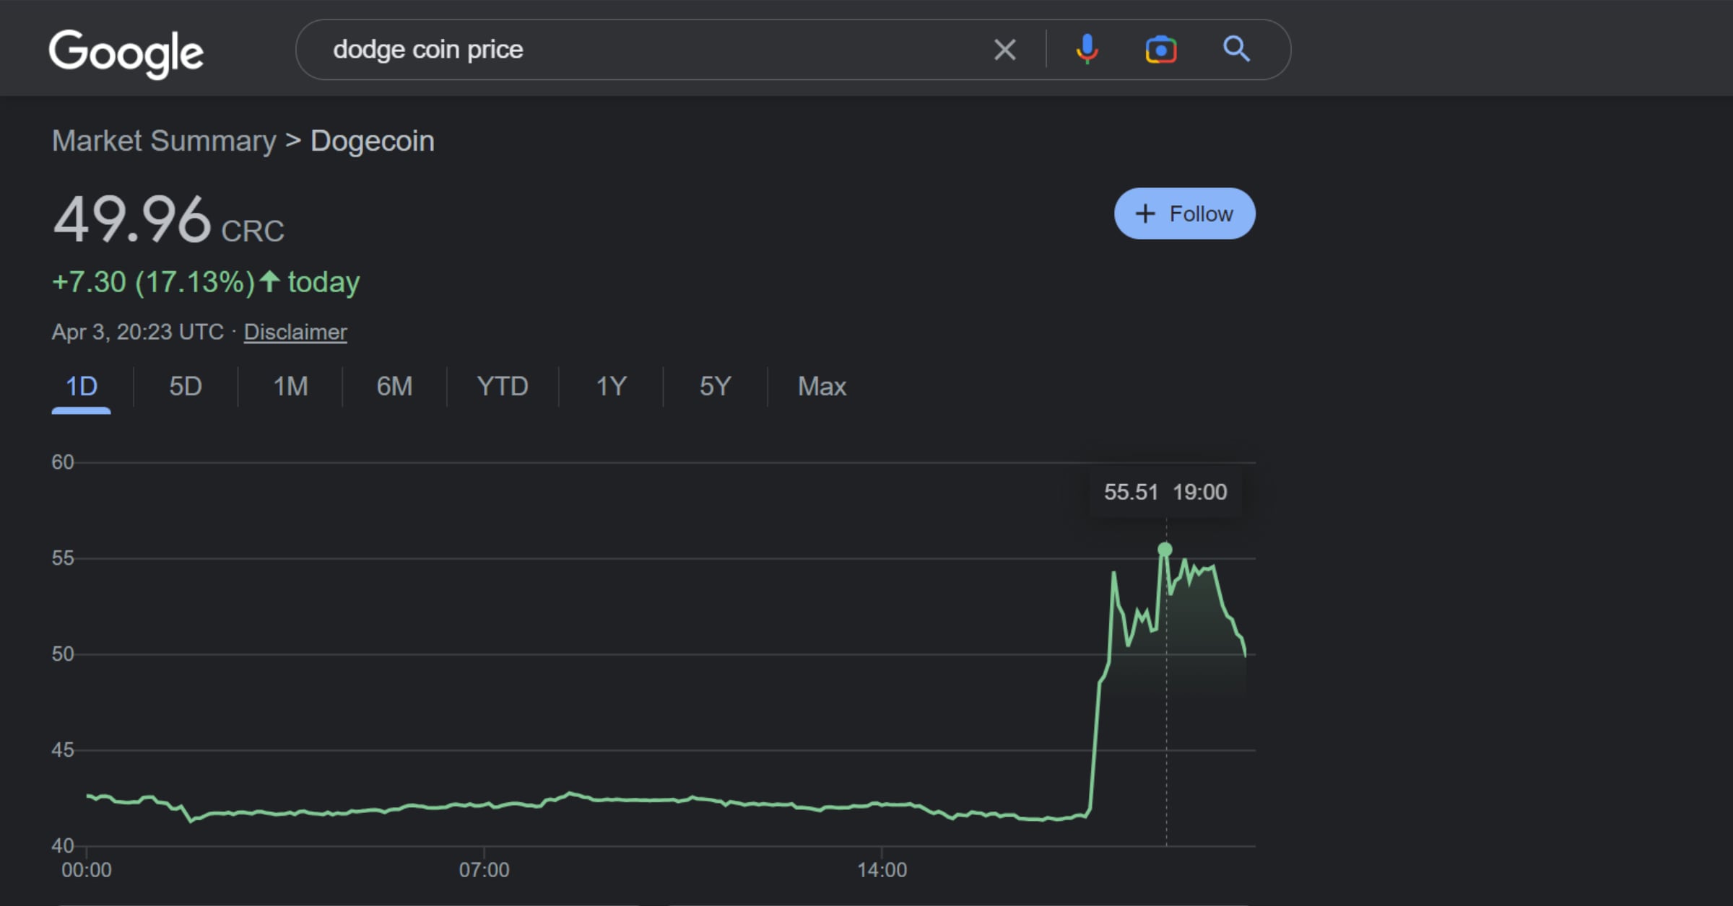
Task: Start voice search with microphone icon
Action: (1086, 50)
